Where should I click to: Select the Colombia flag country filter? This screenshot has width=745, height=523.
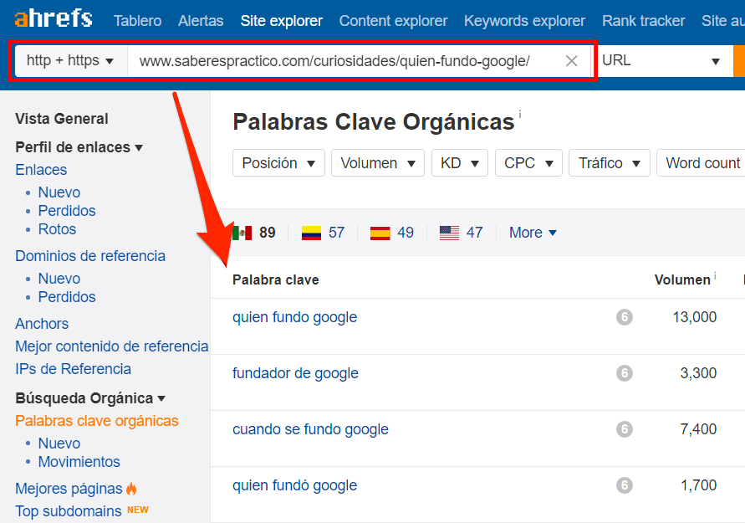click(323, 233)
